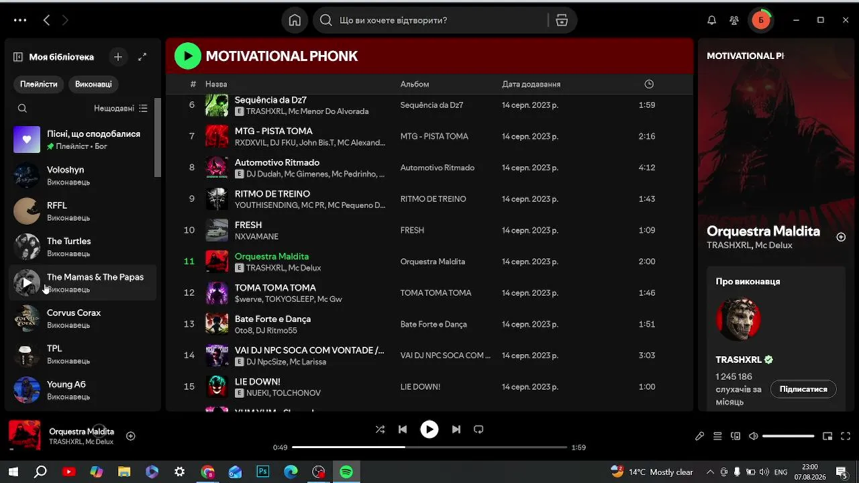Image resolution: width=859 pixels, height=483 pixels.
Task: Toggle shuffle playback
Action: pos(380,429)
